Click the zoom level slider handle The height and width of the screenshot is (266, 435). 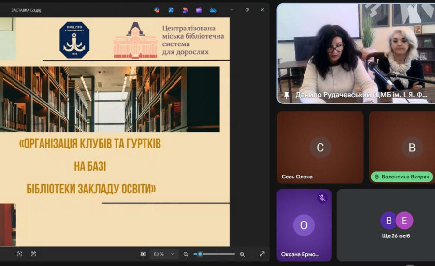tap(200, 254)
